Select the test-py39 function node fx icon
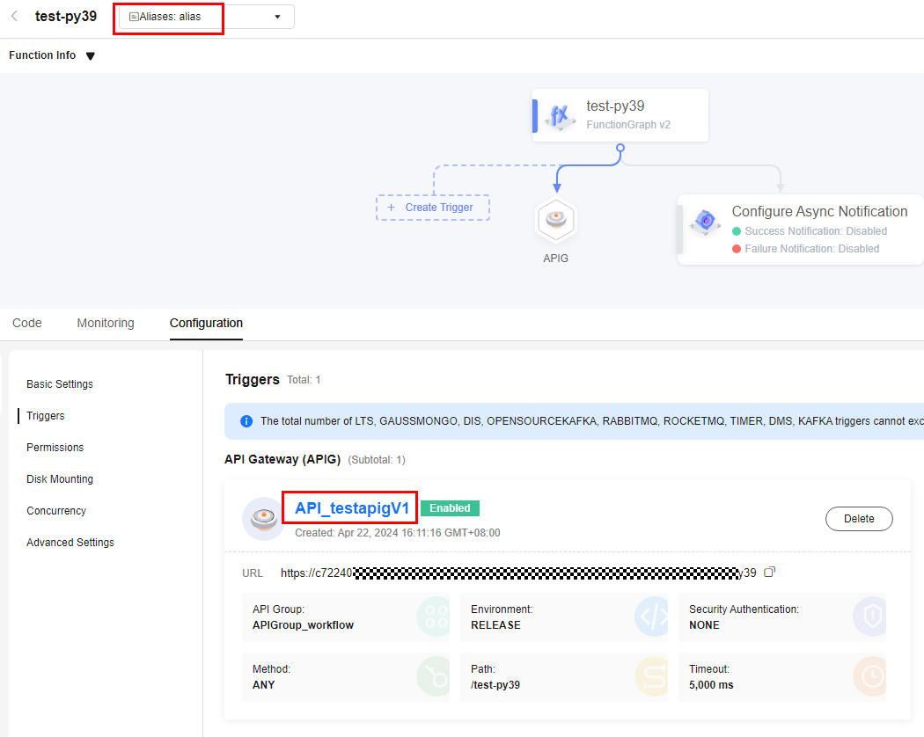This screenshot has height=737, width=924. [x=559, y=116]
